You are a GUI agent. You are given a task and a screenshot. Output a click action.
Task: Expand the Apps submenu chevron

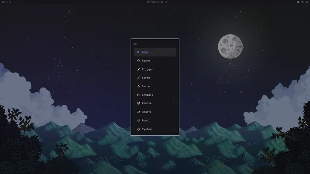click(x=173, y=52)
